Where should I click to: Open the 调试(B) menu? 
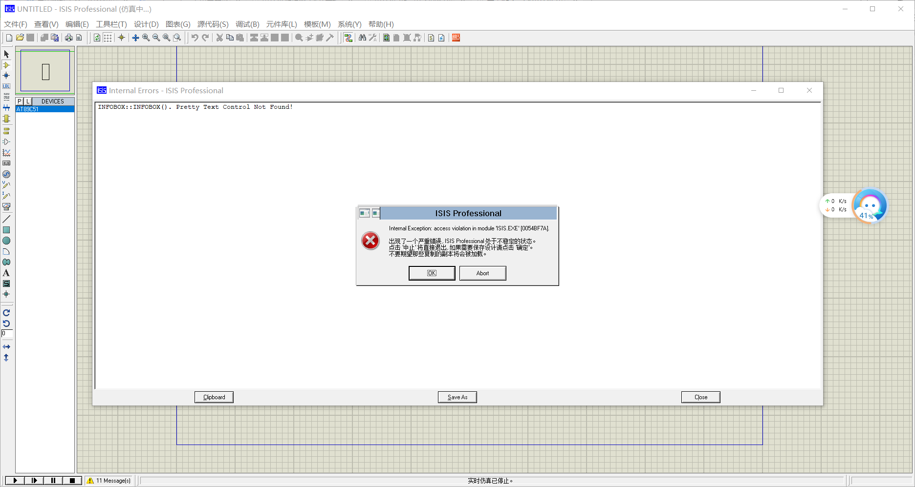click(247, 24)
